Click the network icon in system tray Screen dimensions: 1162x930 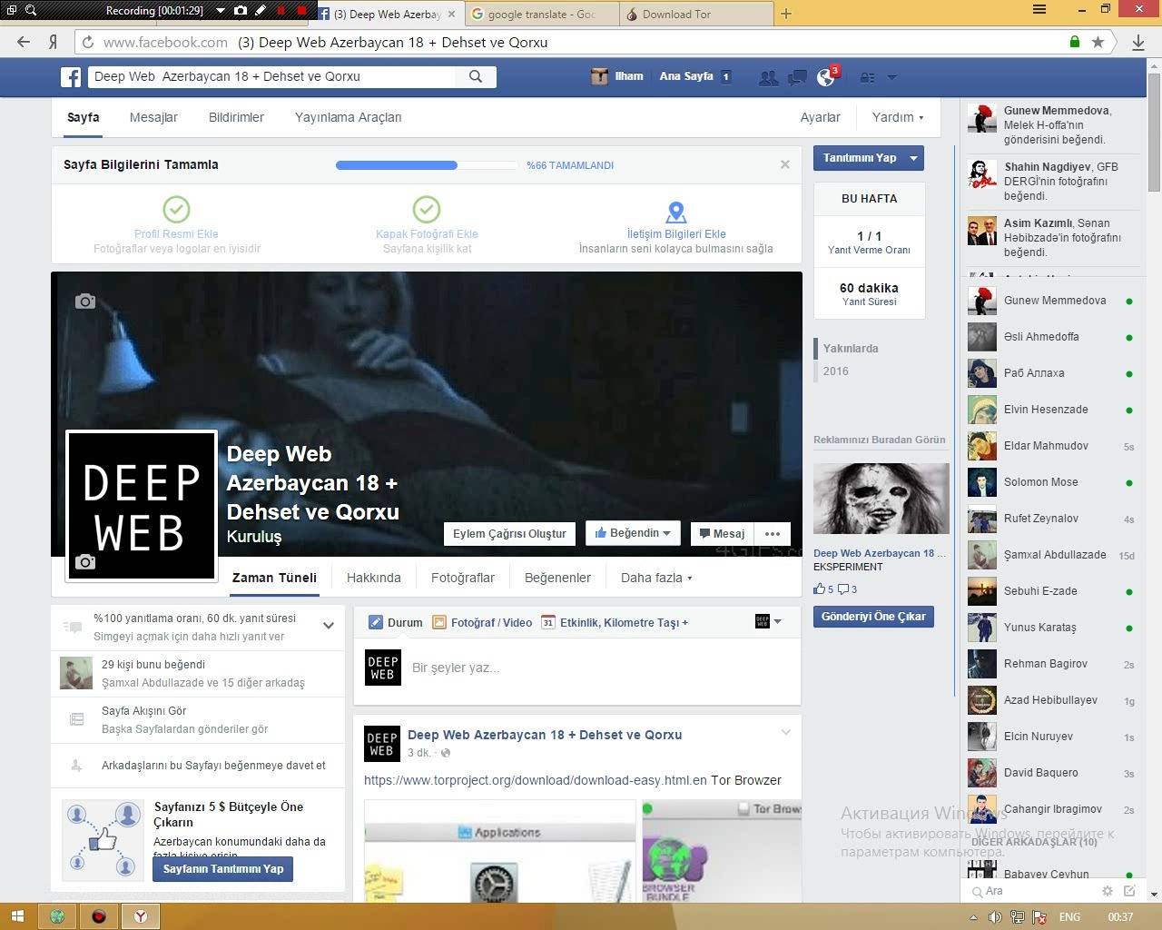pos(1018,916)
